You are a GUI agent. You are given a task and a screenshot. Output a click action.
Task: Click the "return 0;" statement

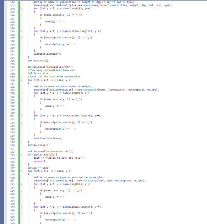point(40,161)
